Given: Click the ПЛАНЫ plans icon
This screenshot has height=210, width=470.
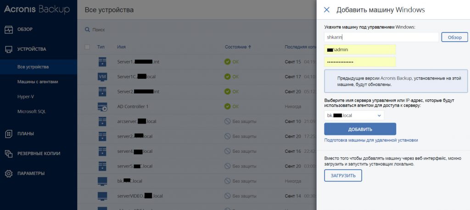Looking at the screenshot, I should coord(9,134).
